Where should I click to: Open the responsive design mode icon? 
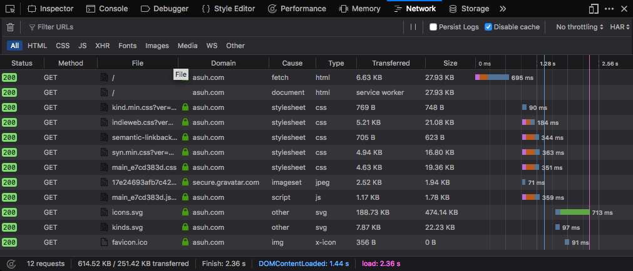click(593, 9)
